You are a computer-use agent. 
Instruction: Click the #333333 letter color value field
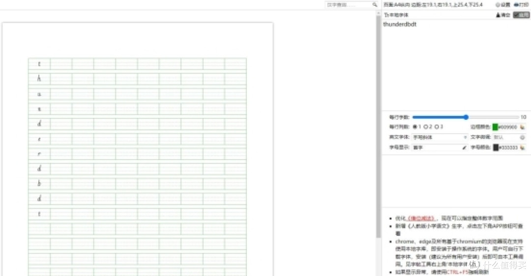[x=508, y=147]
